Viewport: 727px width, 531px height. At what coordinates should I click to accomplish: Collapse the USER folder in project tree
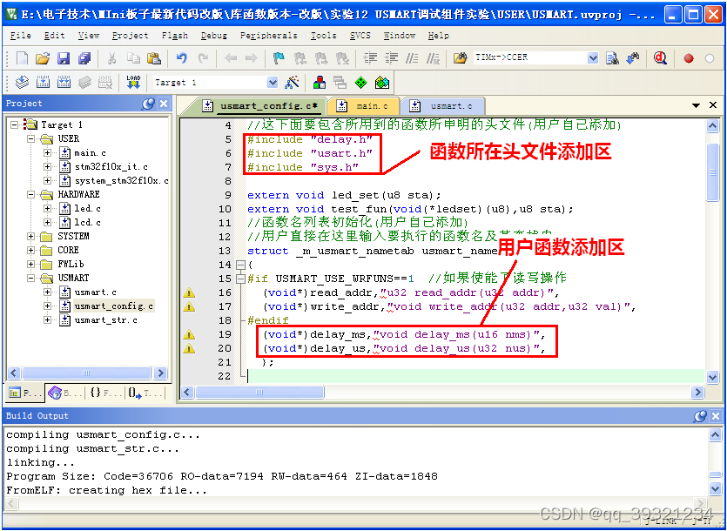pos(30,138)
